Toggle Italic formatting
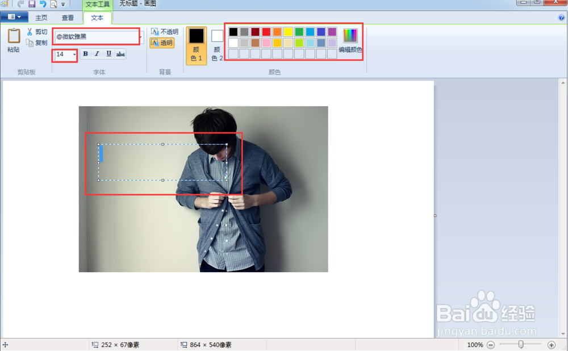The image size is (568, 351). (x=97, y=53)
